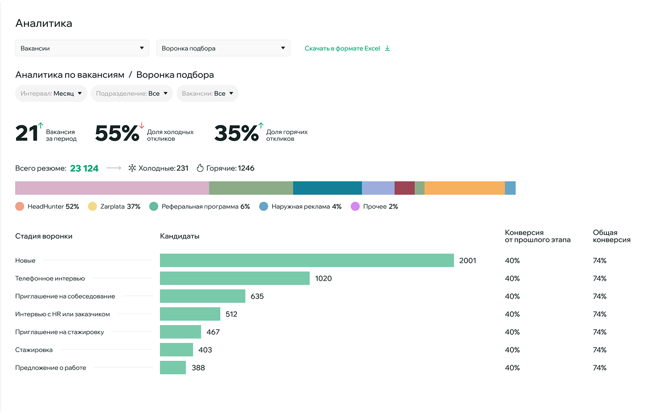Click the HeadHunter legend circle
Screen dimensions: 664x414
(x=20, y=206)
